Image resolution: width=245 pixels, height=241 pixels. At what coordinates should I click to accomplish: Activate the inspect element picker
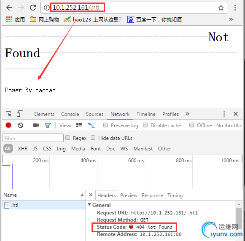(x=8, y=114)
